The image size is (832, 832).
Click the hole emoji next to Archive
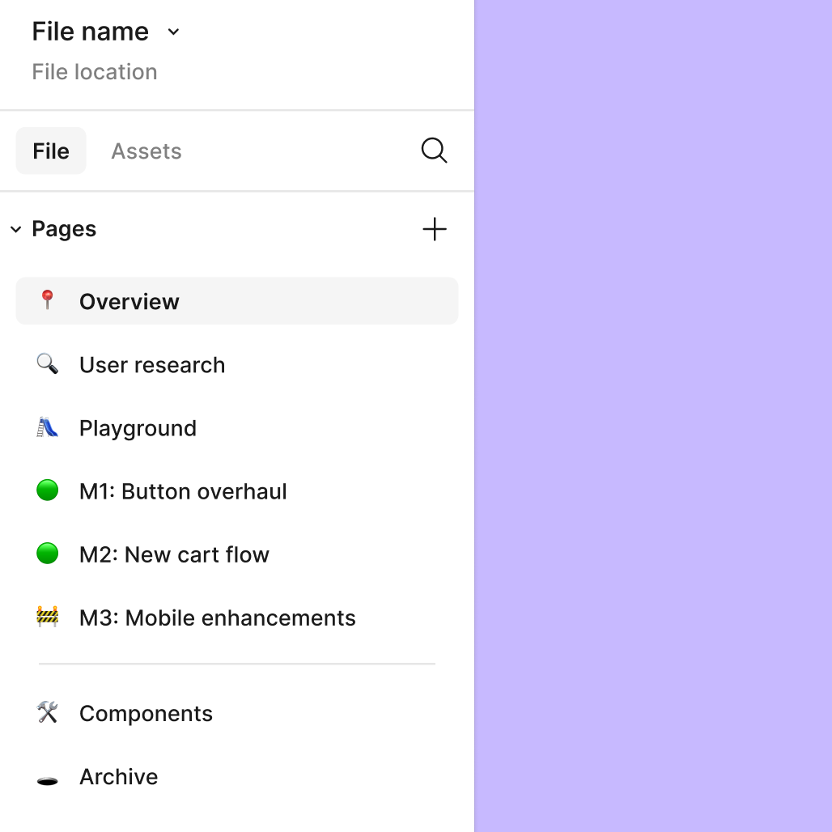point(48,776)
